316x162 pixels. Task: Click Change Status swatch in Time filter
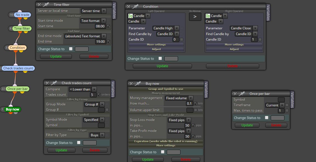(x=82, y=49)
